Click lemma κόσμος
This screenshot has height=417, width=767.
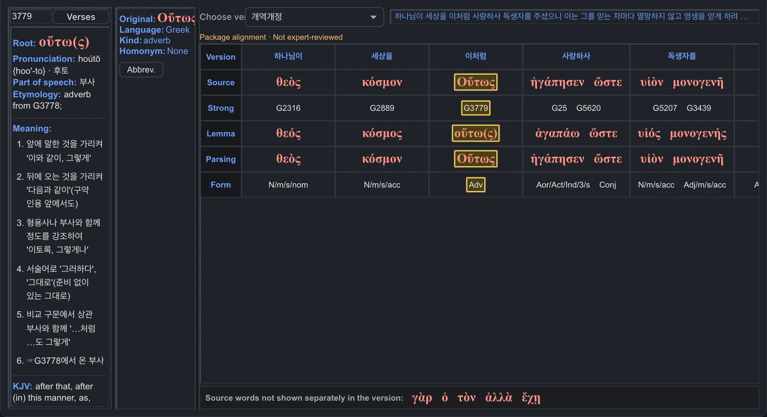(382, 133)
